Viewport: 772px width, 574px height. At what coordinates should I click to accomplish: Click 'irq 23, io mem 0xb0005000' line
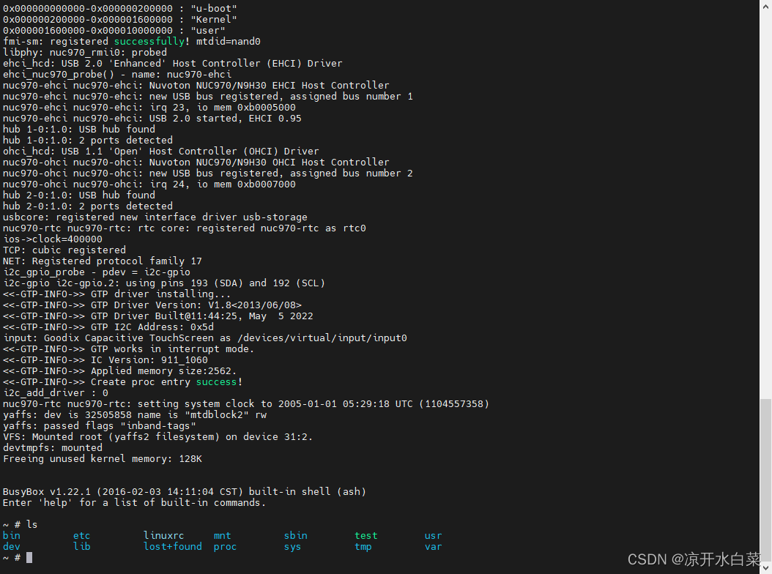coord(149,108)
